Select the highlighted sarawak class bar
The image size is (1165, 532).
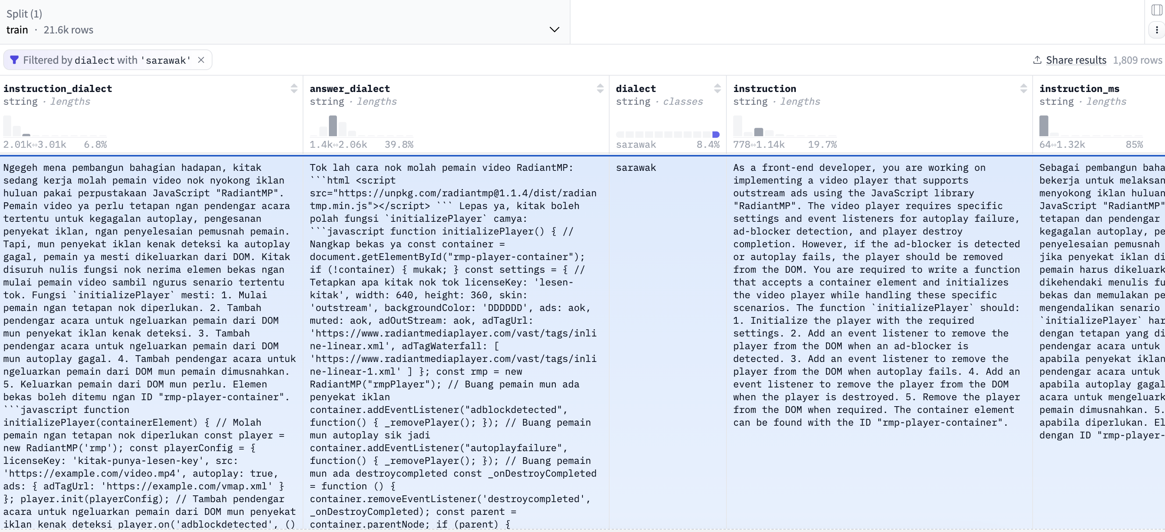pyautogui.click(x=715, y=135)
